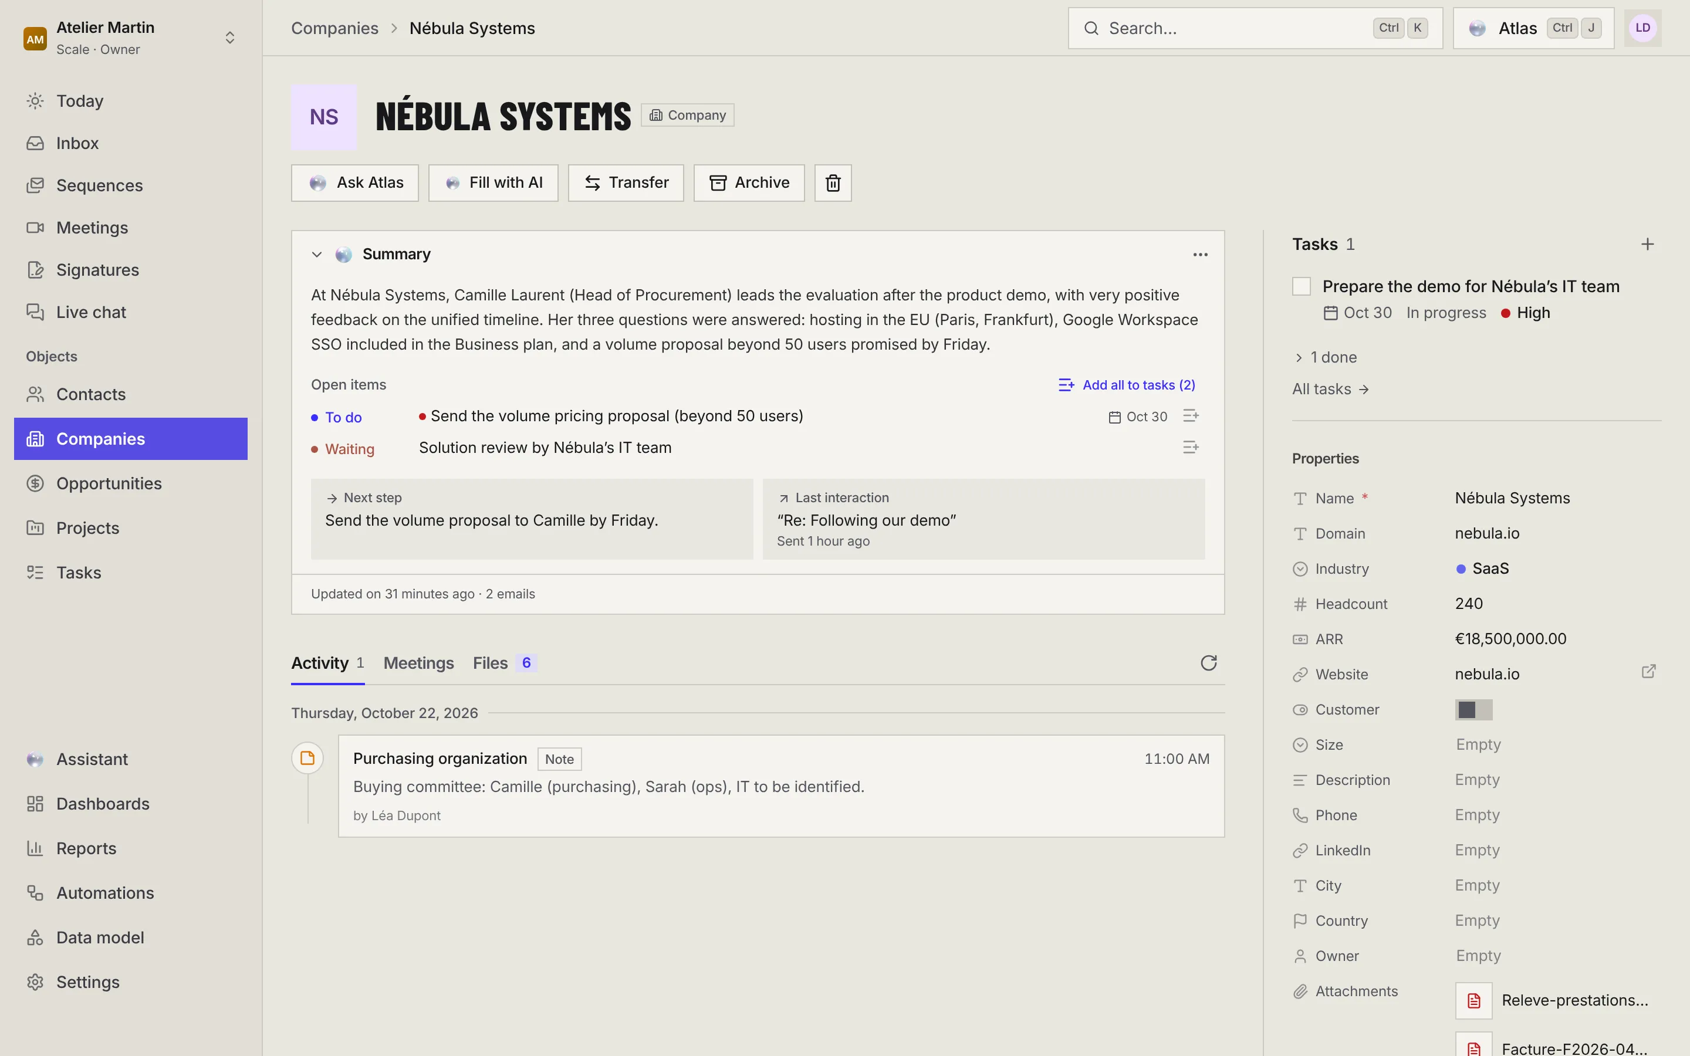Open Live chat in the sidebar

pyautogui.click(x=131, y=312)
